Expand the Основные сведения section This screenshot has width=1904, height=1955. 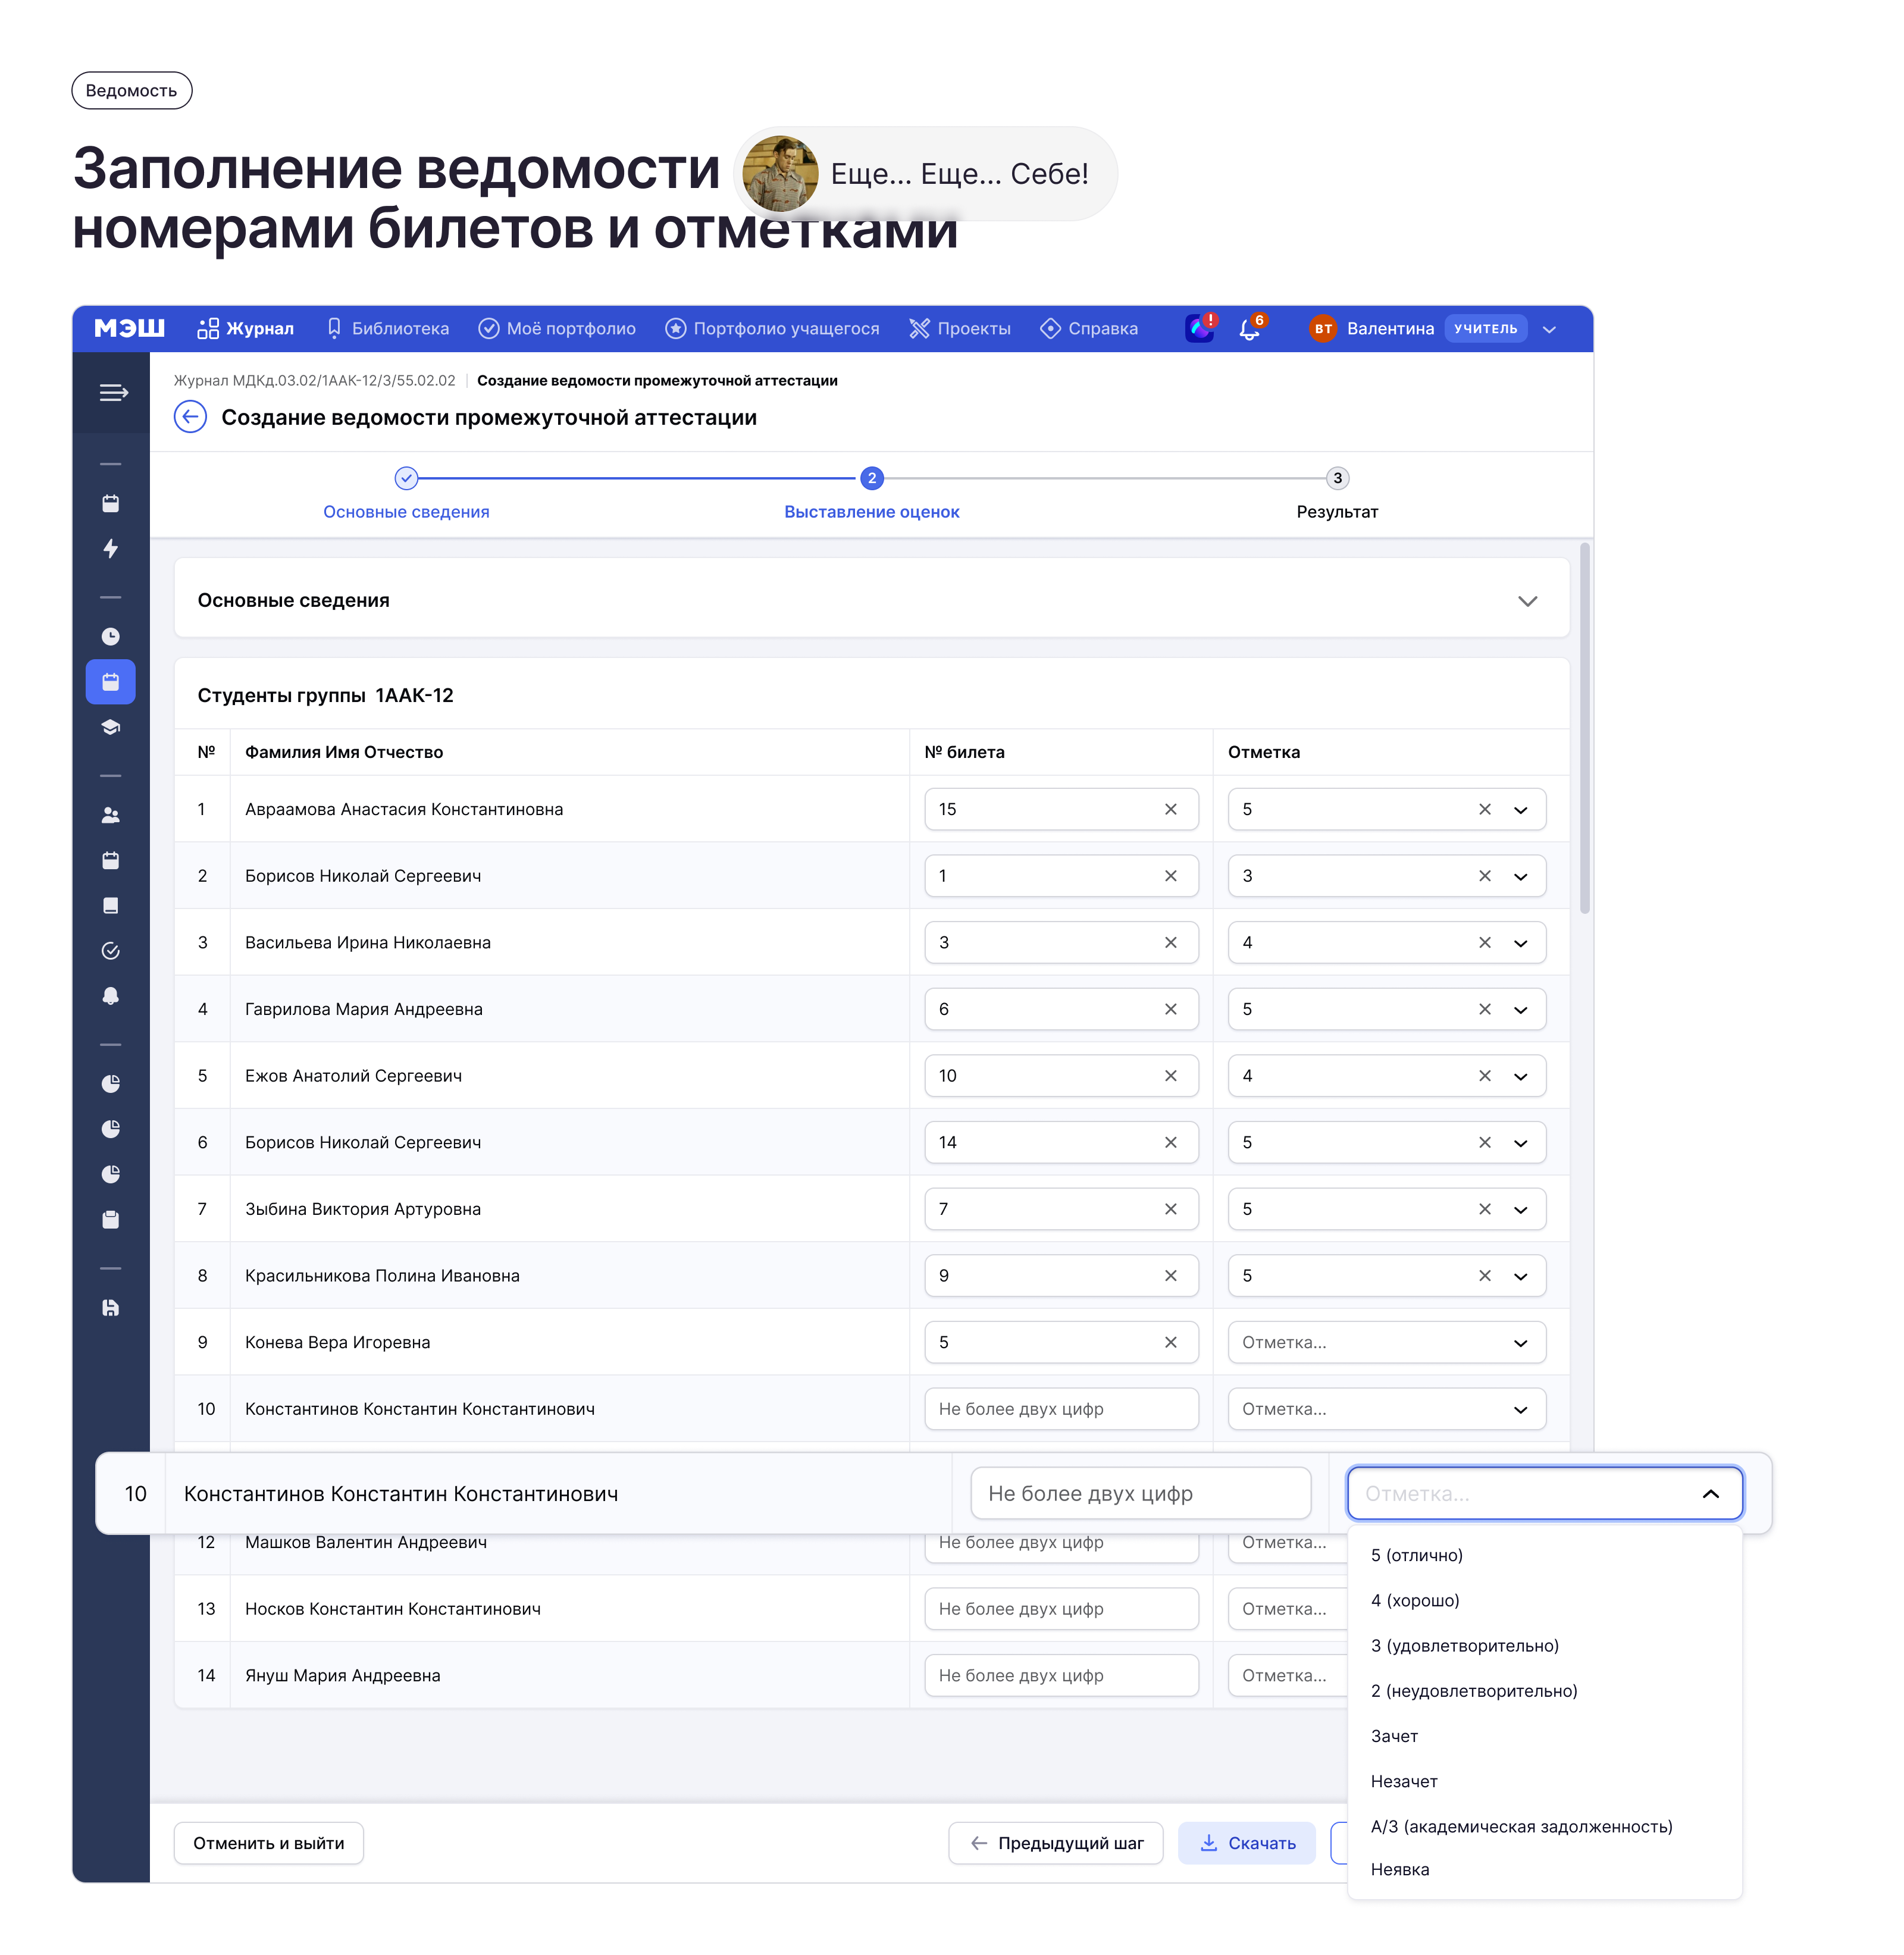click(1526, 601)
